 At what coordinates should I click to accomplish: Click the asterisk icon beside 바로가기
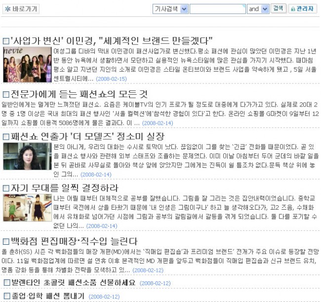[7, 9]
